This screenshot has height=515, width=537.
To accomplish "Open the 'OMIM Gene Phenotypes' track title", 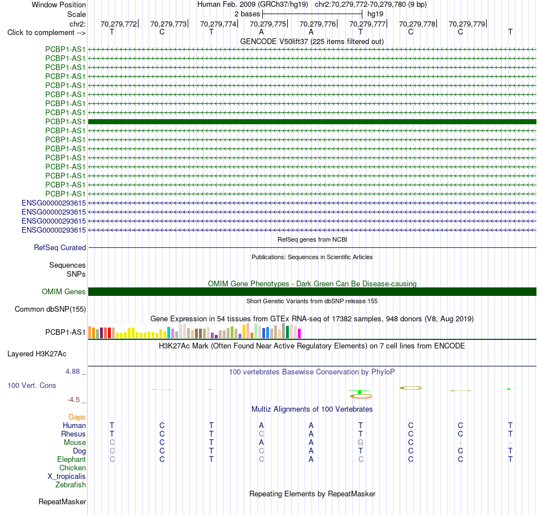I will pyautogui.click(x=312, y=283).
